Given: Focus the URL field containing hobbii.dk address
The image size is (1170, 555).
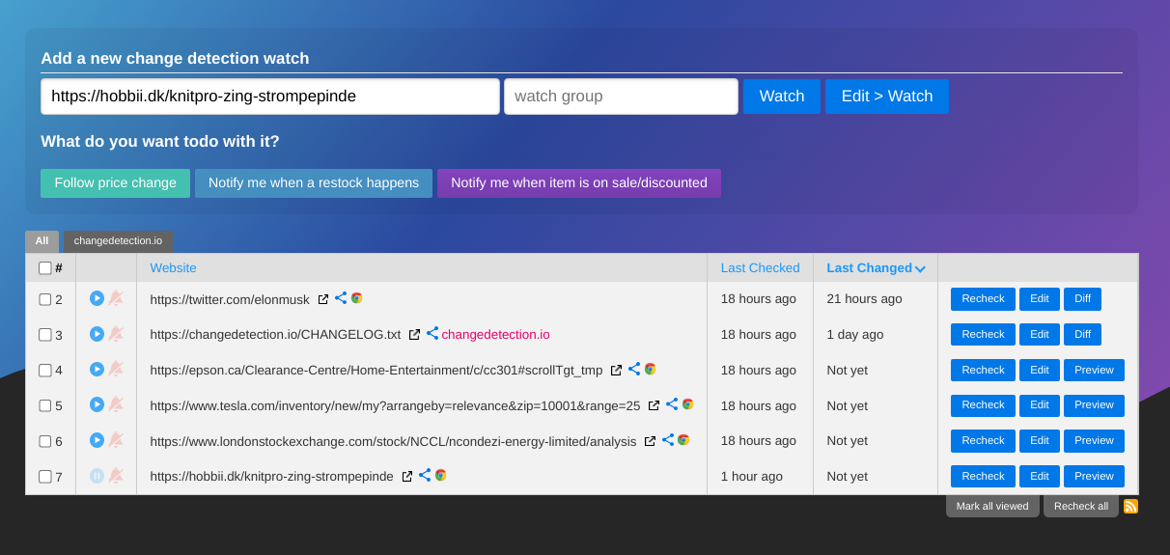Looking at the screenshot, I should tap(270, 97).
